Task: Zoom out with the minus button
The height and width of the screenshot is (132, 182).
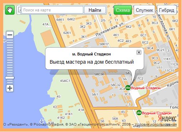Action: pyautogui.click(x=10, y=35)
